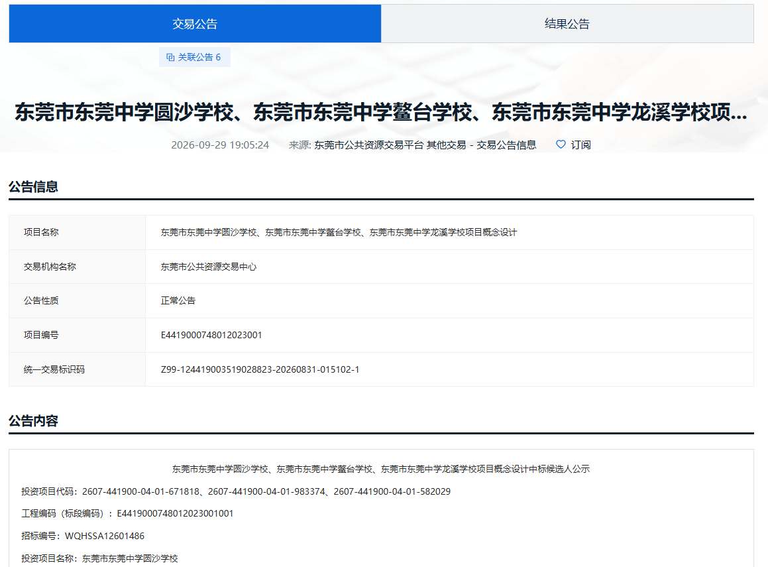768x567 pixels.
Task: Click the Z99-124419003519028823 trading code
Action: click(260, 369)
